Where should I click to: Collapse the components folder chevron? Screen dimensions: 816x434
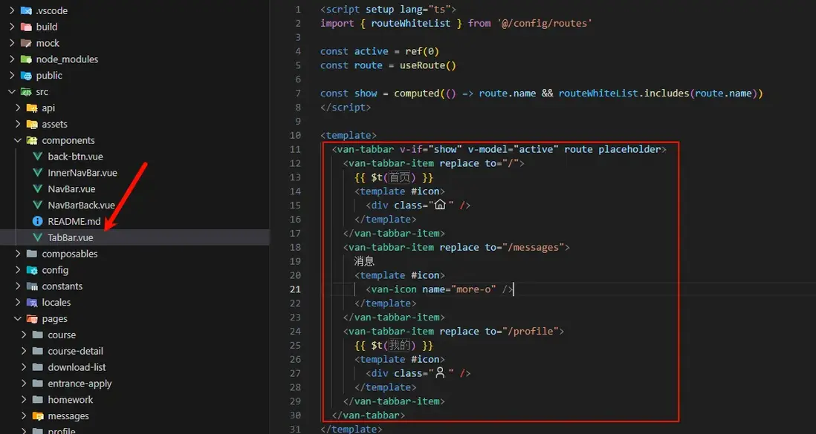pyautogui.click(x=18, y=140)
